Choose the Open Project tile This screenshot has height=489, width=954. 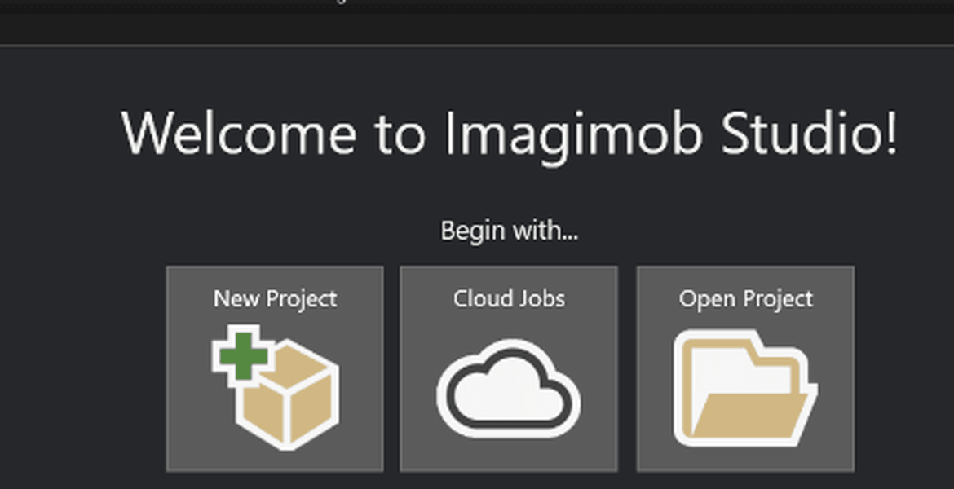745,368
